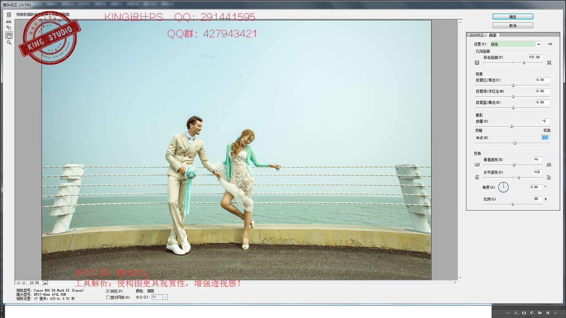The image size is (566, 318).
Task: Enable the 显示网格 (Show Grid) checkbox
Action: point(108,297)
